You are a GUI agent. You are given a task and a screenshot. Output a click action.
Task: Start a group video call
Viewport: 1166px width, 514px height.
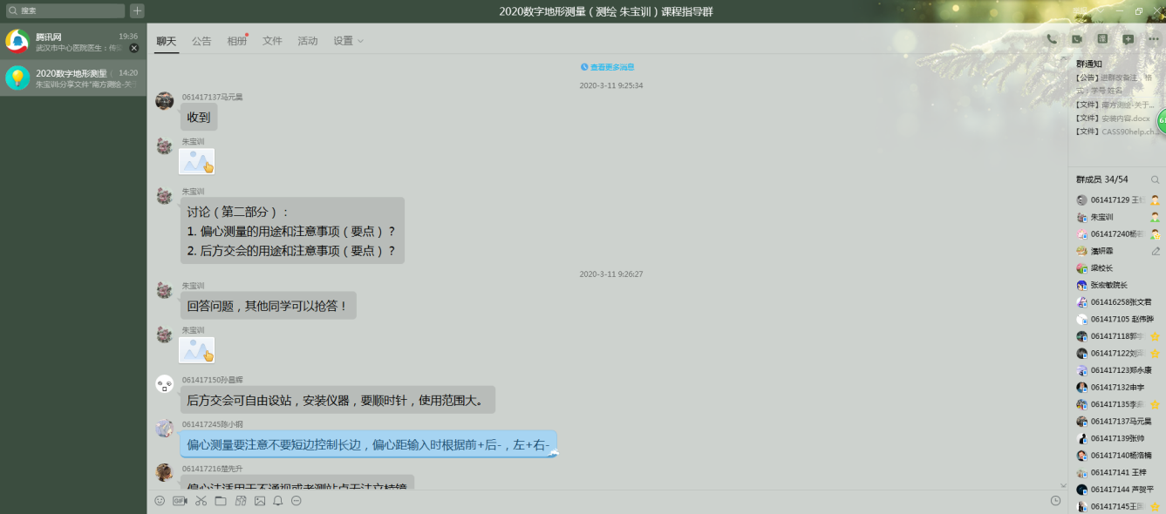tap(1077, 39)
